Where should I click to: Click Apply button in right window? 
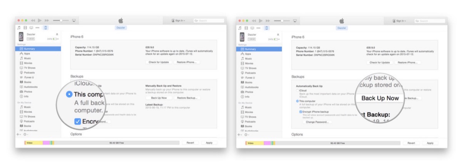(430, 143)
